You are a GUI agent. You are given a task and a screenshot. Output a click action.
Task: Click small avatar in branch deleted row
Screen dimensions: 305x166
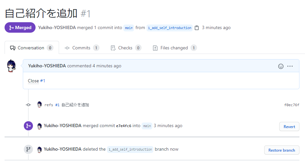coord(39,150)
